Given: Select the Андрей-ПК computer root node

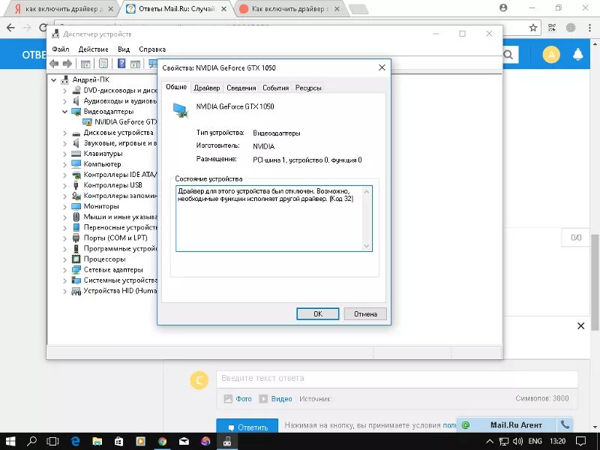Looking at the screenshot, I should pyautogui.click(x=91, y=79).
